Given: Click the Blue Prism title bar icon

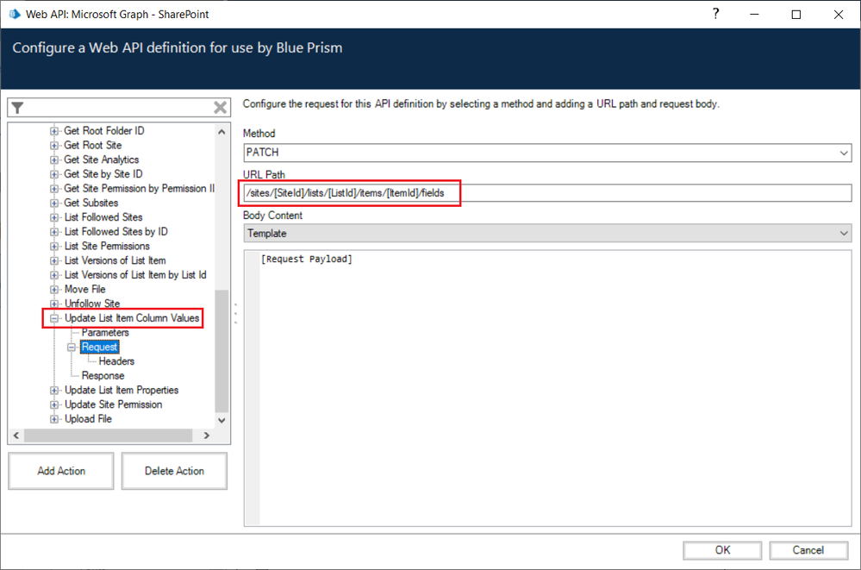Looking at the screenshot, I should [15, 14].
